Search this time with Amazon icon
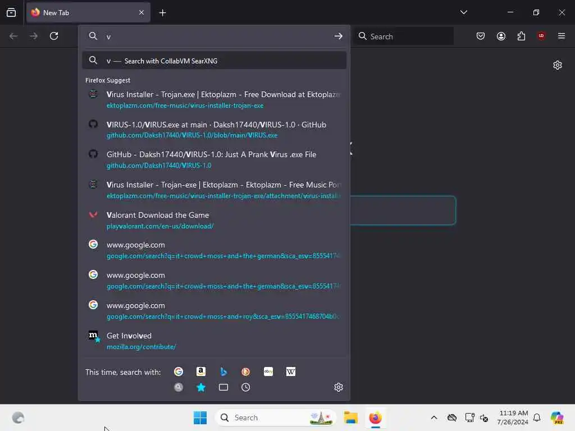Viewport: 575px width, 431px height. 201,372
